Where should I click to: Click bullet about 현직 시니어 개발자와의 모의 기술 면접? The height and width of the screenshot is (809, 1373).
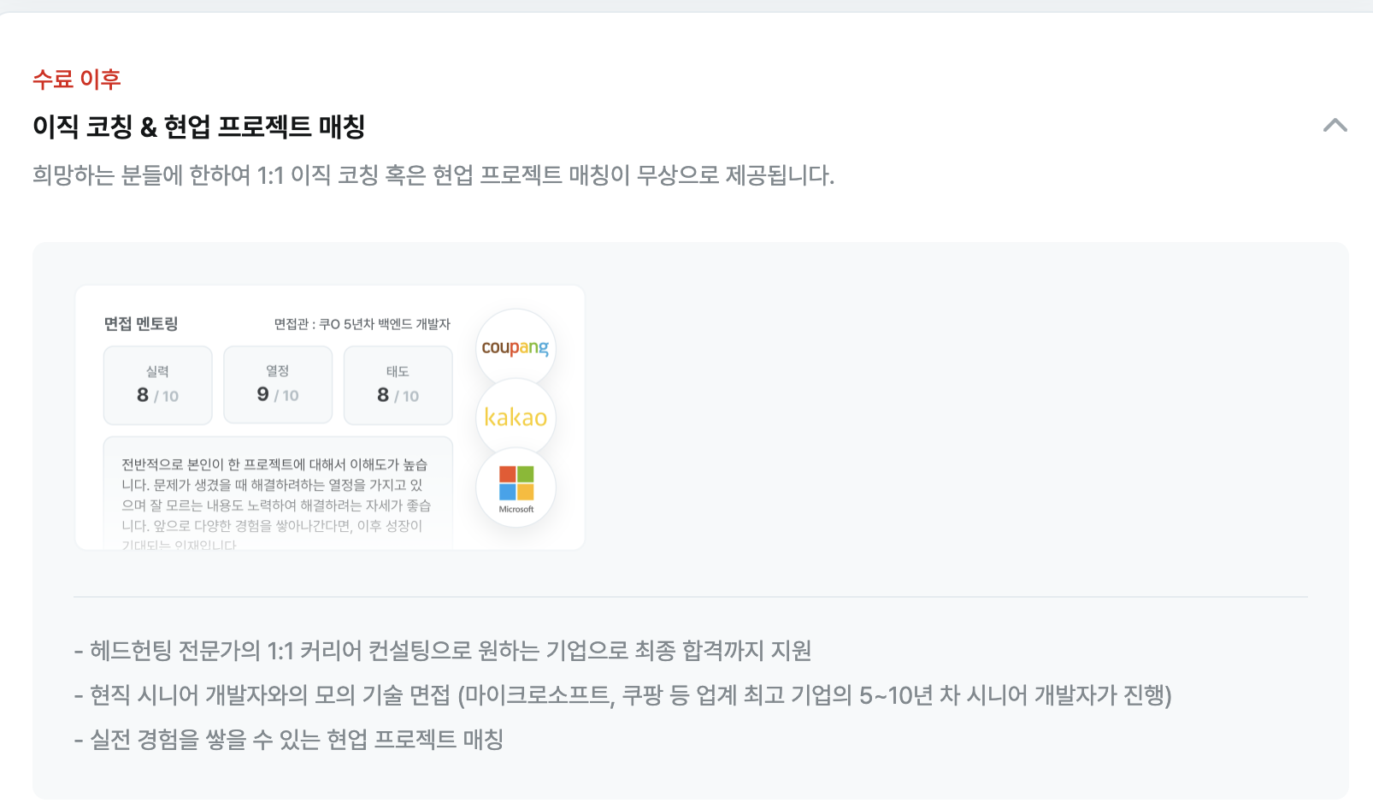coord(622,695)
